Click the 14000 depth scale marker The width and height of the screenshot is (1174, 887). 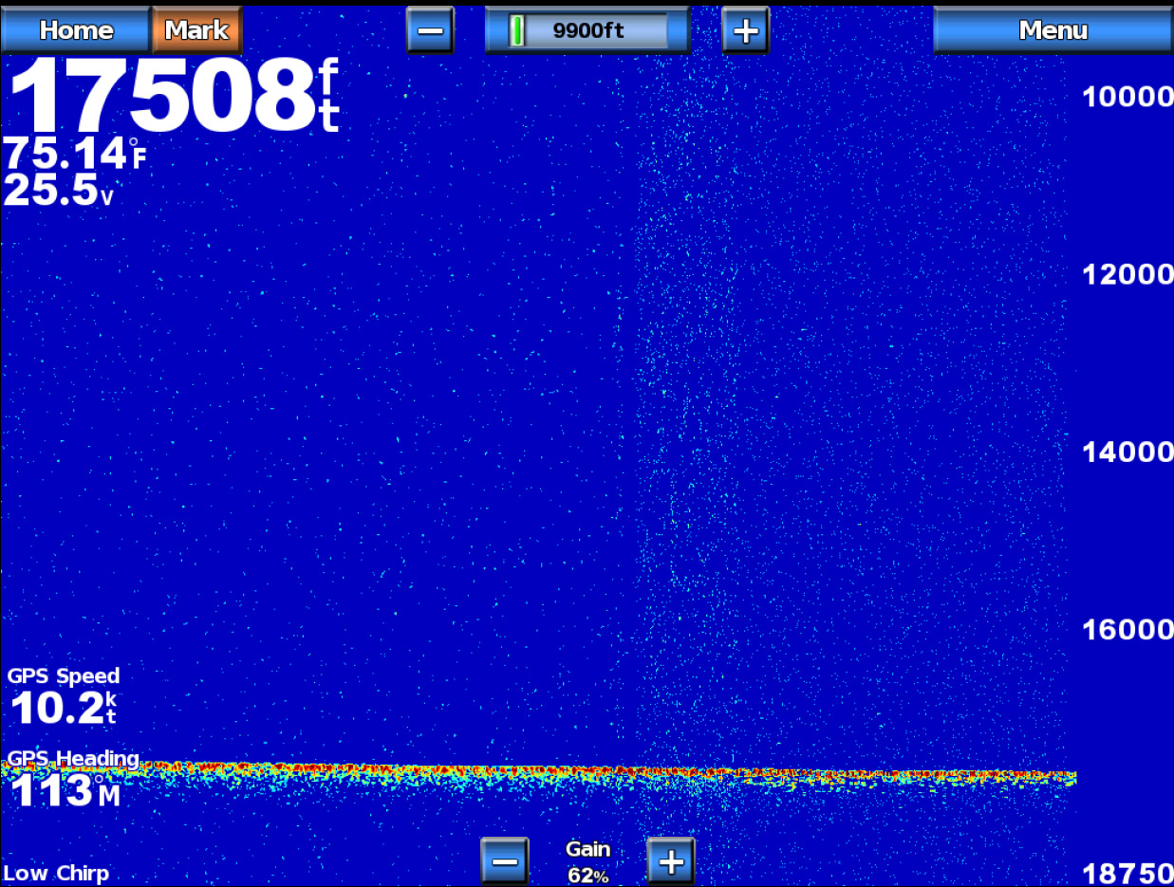click(1127, 452)
